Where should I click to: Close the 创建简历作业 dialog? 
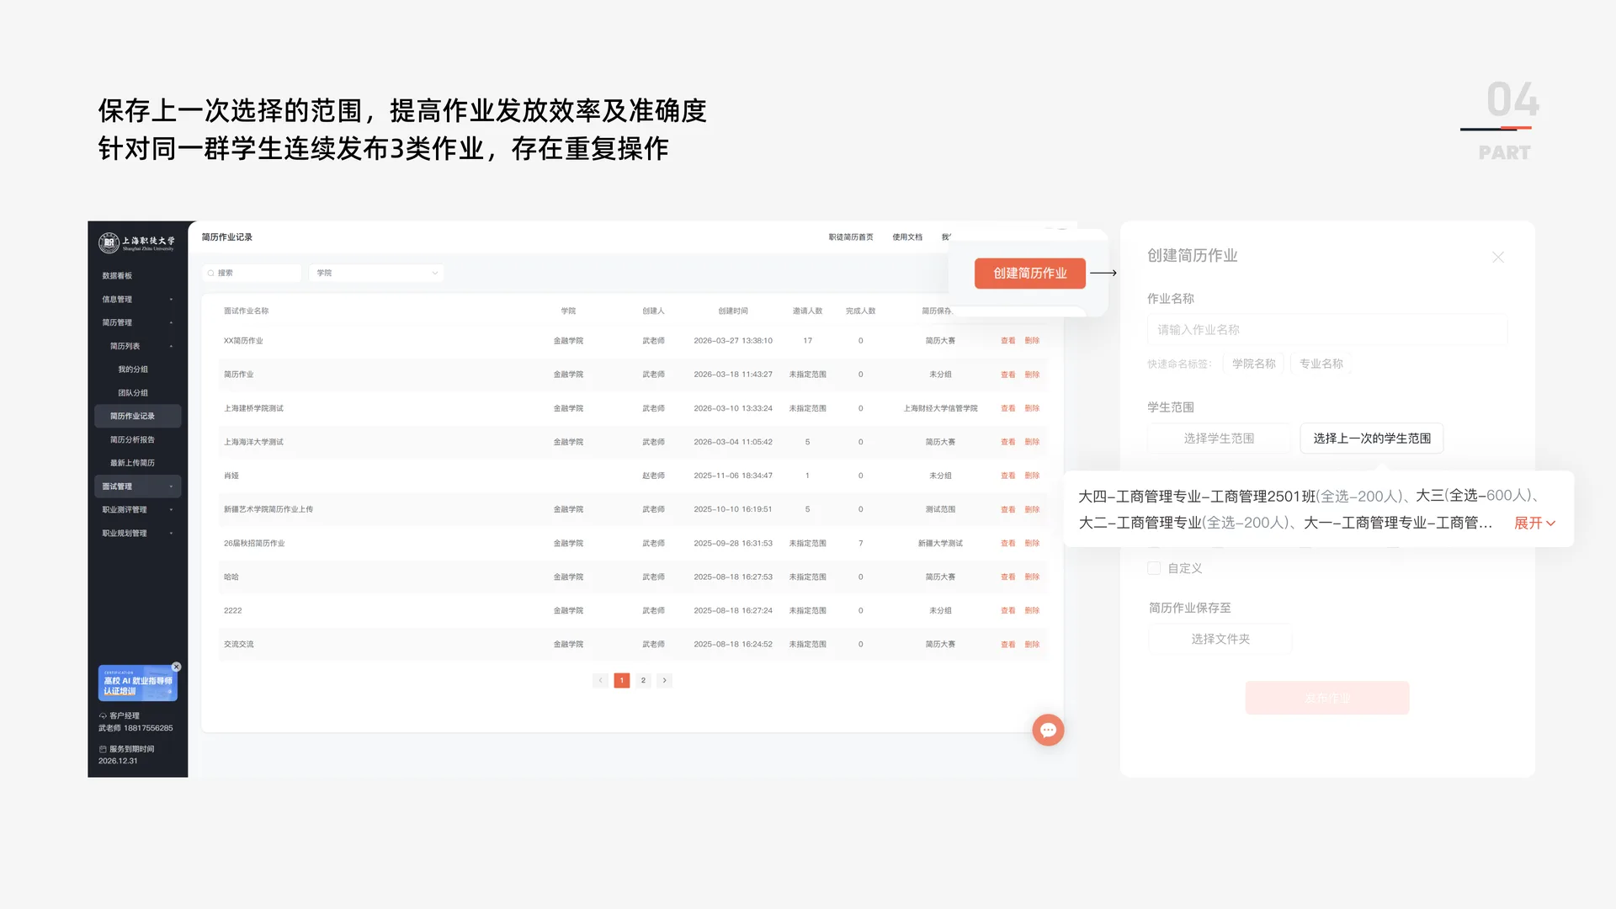[x=1498, y=257]
